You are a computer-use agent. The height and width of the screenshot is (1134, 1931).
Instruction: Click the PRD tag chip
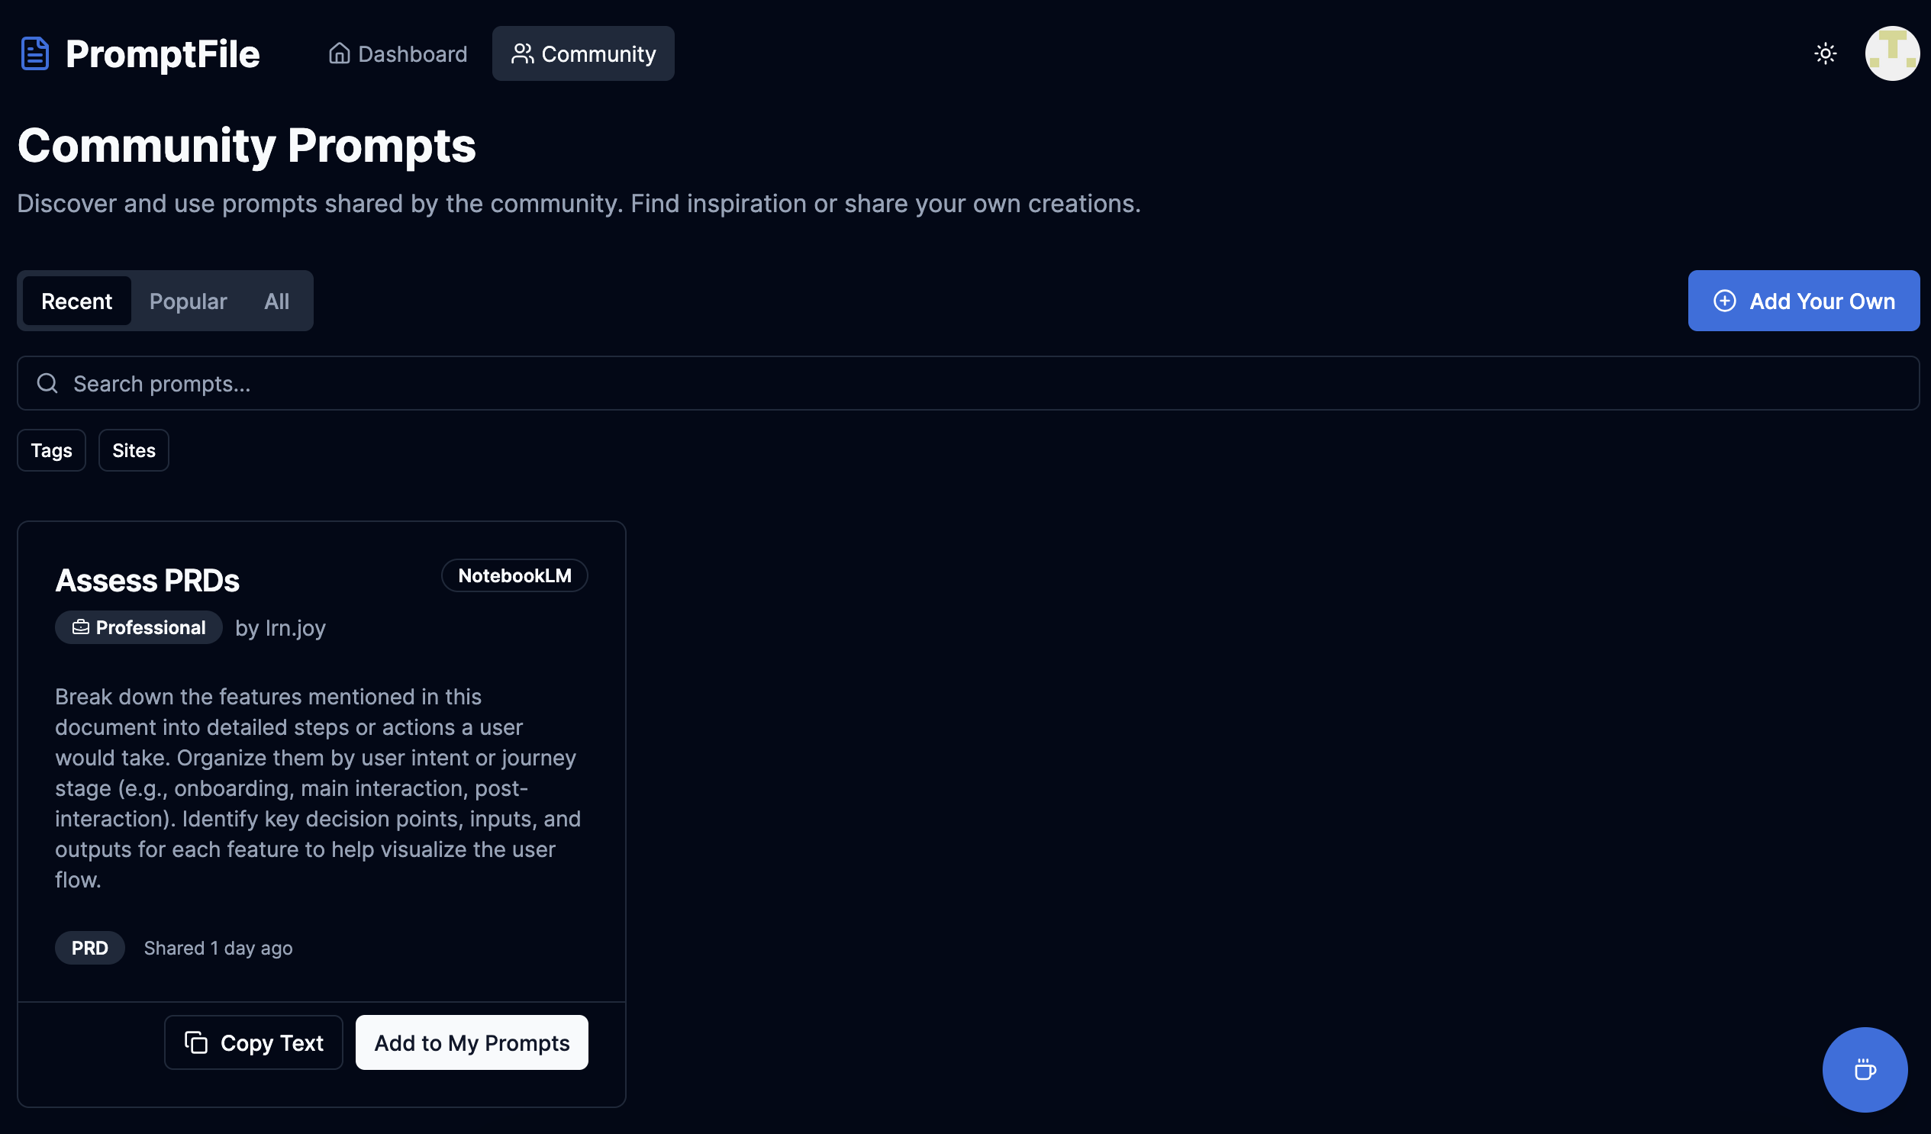tap(89, 948)
